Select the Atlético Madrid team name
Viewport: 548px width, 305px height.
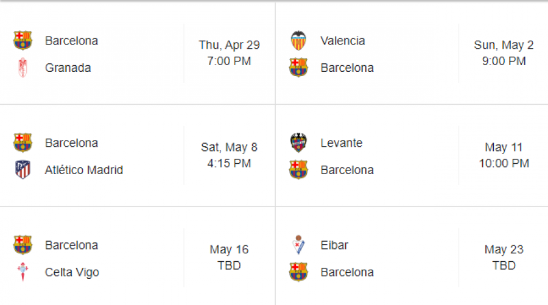84,170
